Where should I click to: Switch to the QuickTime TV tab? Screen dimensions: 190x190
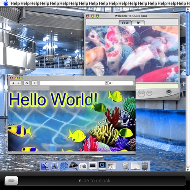tap(125, 23)
